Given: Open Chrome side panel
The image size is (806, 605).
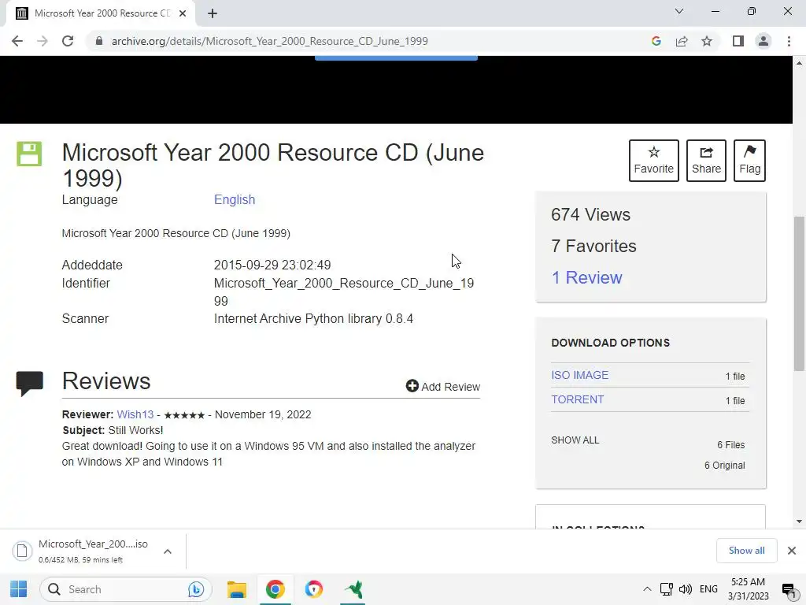Looking at the screenshot, I should [x=738, y=41].
